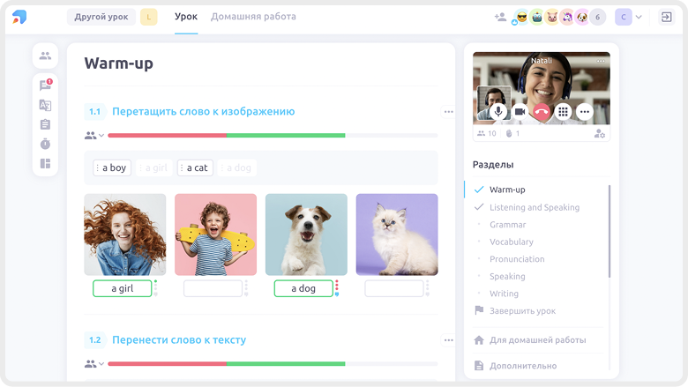Click the exit lesson icon

point(666,17)
